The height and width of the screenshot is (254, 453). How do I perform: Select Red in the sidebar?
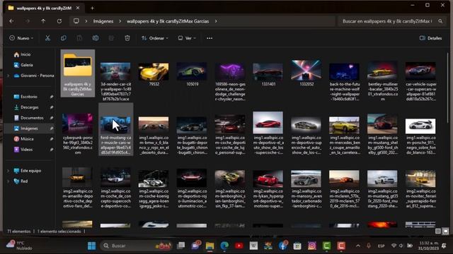24,181
